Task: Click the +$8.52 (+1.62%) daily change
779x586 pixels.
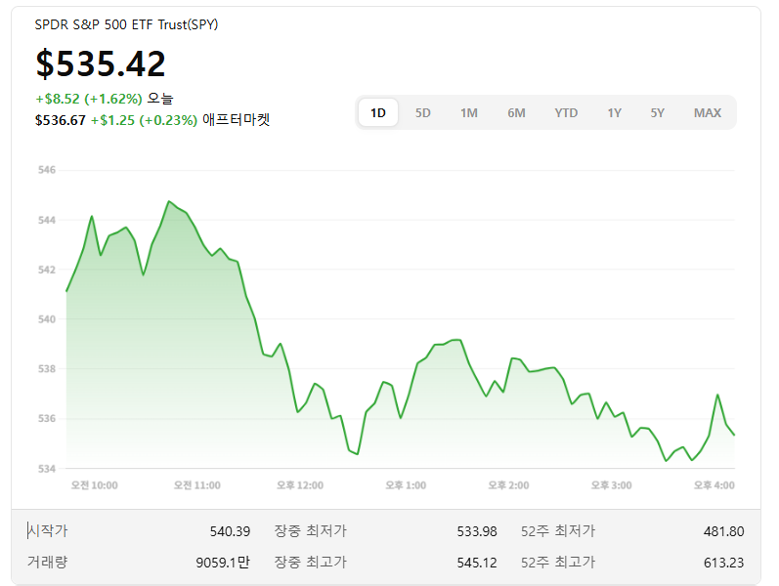Action: click(89, 99)
